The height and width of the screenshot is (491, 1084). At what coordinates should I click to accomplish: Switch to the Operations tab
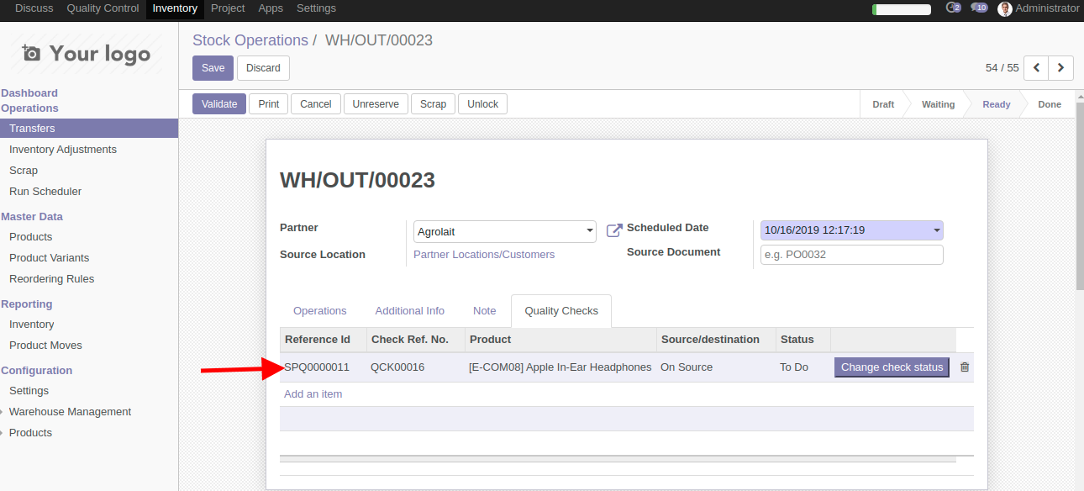pyautogui.click(x=319, y=311)
